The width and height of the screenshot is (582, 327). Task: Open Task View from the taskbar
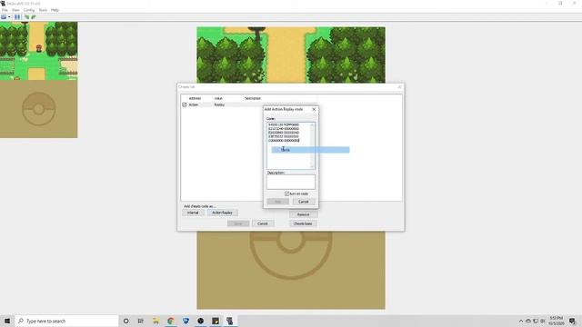[x=141, y=321]
